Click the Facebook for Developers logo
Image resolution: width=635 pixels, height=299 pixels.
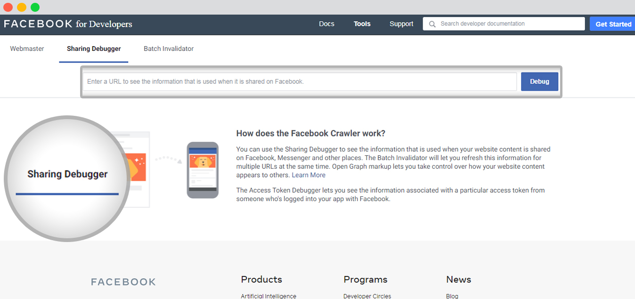click(68, 24)
